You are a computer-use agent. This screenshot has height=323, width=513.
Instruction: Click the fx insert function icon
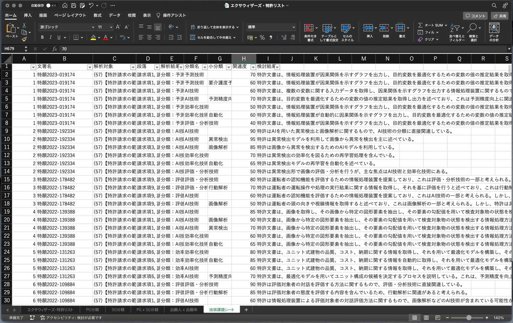[x=54, y=49]
